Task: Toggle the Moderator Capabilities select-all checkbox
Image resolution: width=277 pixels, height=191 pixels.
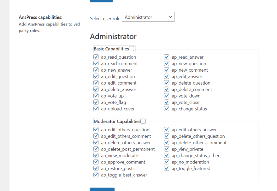Action: [143, 121]
